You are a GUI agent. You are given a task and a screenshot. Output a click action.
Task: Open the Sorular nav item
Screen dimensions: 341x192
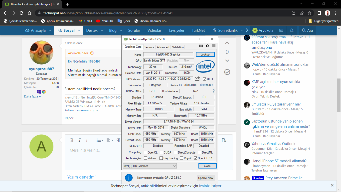134,30
